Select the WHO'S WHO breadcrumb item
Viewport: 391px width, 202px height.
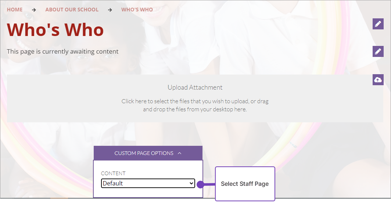(x=137, y=10)
